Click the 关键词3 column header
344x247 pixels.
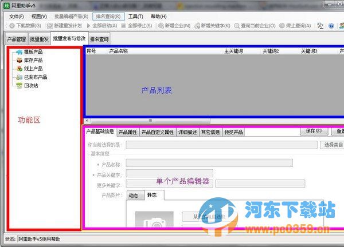(309, 51)
